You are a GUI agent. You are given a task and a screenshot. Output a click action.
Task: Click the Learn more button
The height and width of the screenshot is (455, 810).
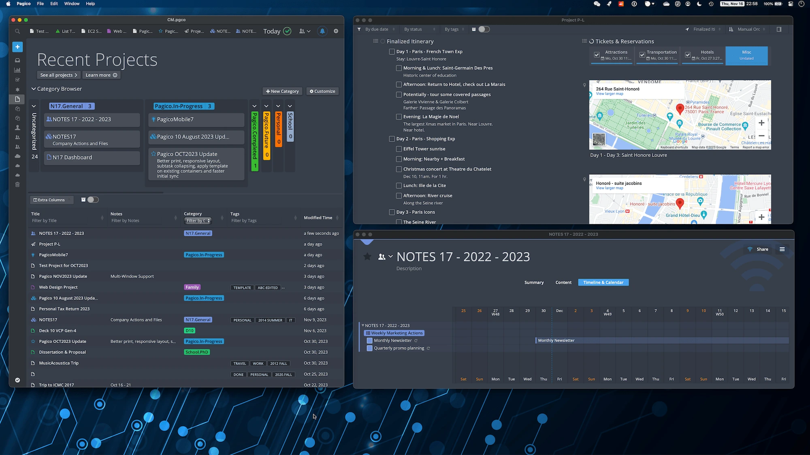101,75
